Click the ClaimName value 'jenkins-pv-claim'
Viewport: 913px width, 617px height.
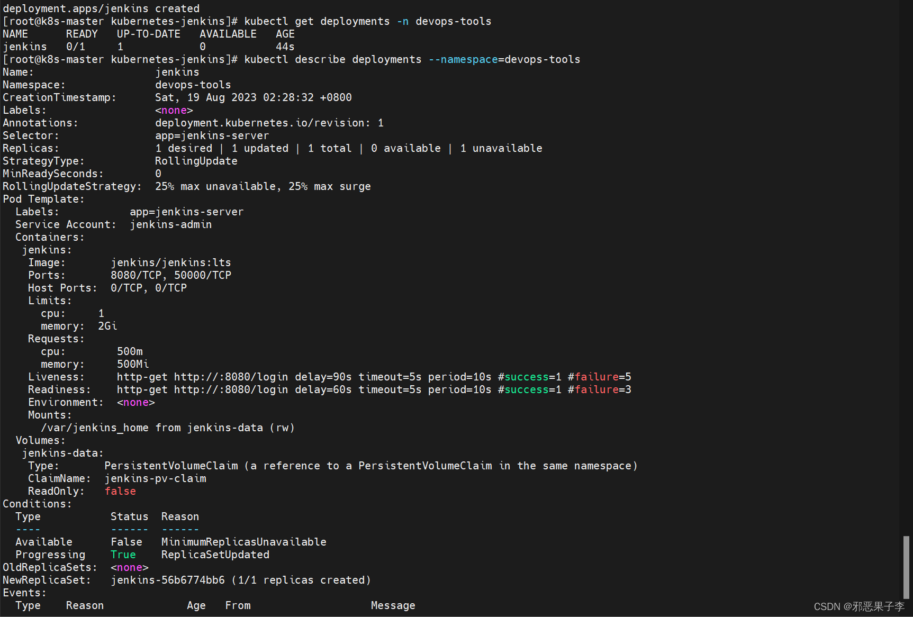click(155, 478)
